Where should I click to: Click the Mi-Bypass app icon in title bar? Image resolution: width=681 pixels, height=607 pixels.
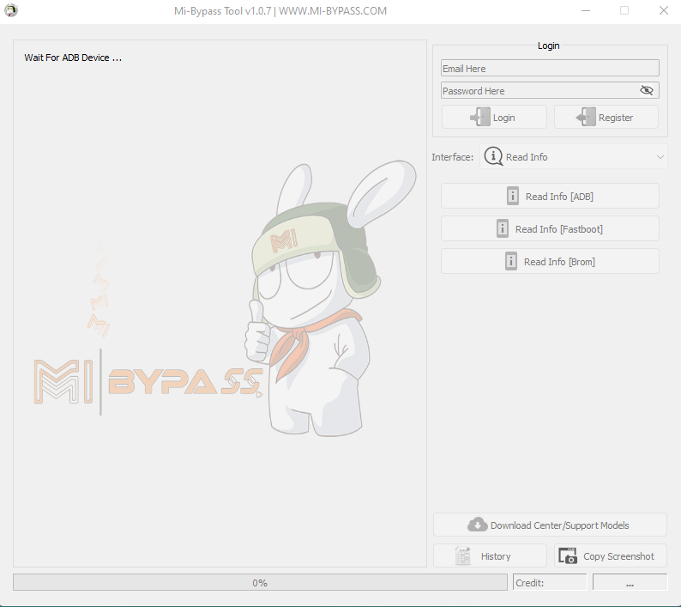click(x=11, y=10)
